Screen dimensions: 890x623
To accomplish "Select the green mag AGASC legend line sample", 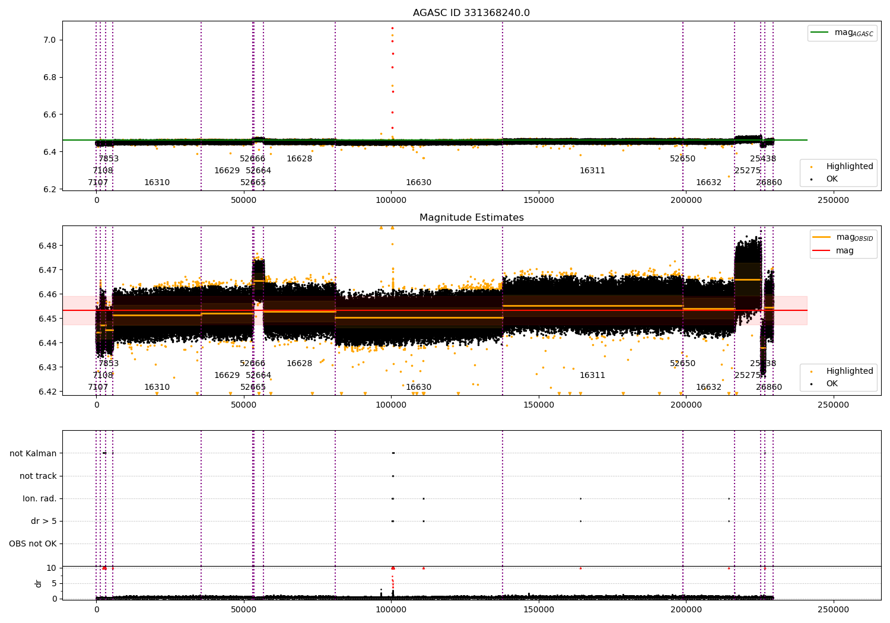I will (820, 33).
